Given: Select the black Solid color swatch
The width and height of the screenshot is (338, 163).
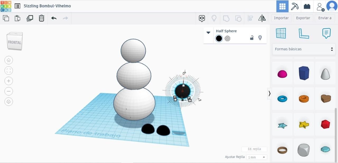Looking at the screenshot, I should [x=219, y=39].
